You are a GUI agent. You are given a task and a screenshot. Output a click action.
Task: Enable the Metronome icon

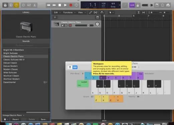click(138, 5)
